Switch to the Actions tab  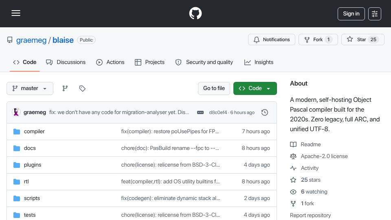110,62
